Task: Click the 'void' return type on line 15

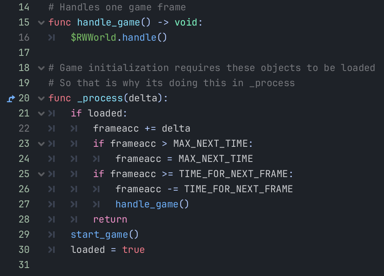Action: (186, 22)
